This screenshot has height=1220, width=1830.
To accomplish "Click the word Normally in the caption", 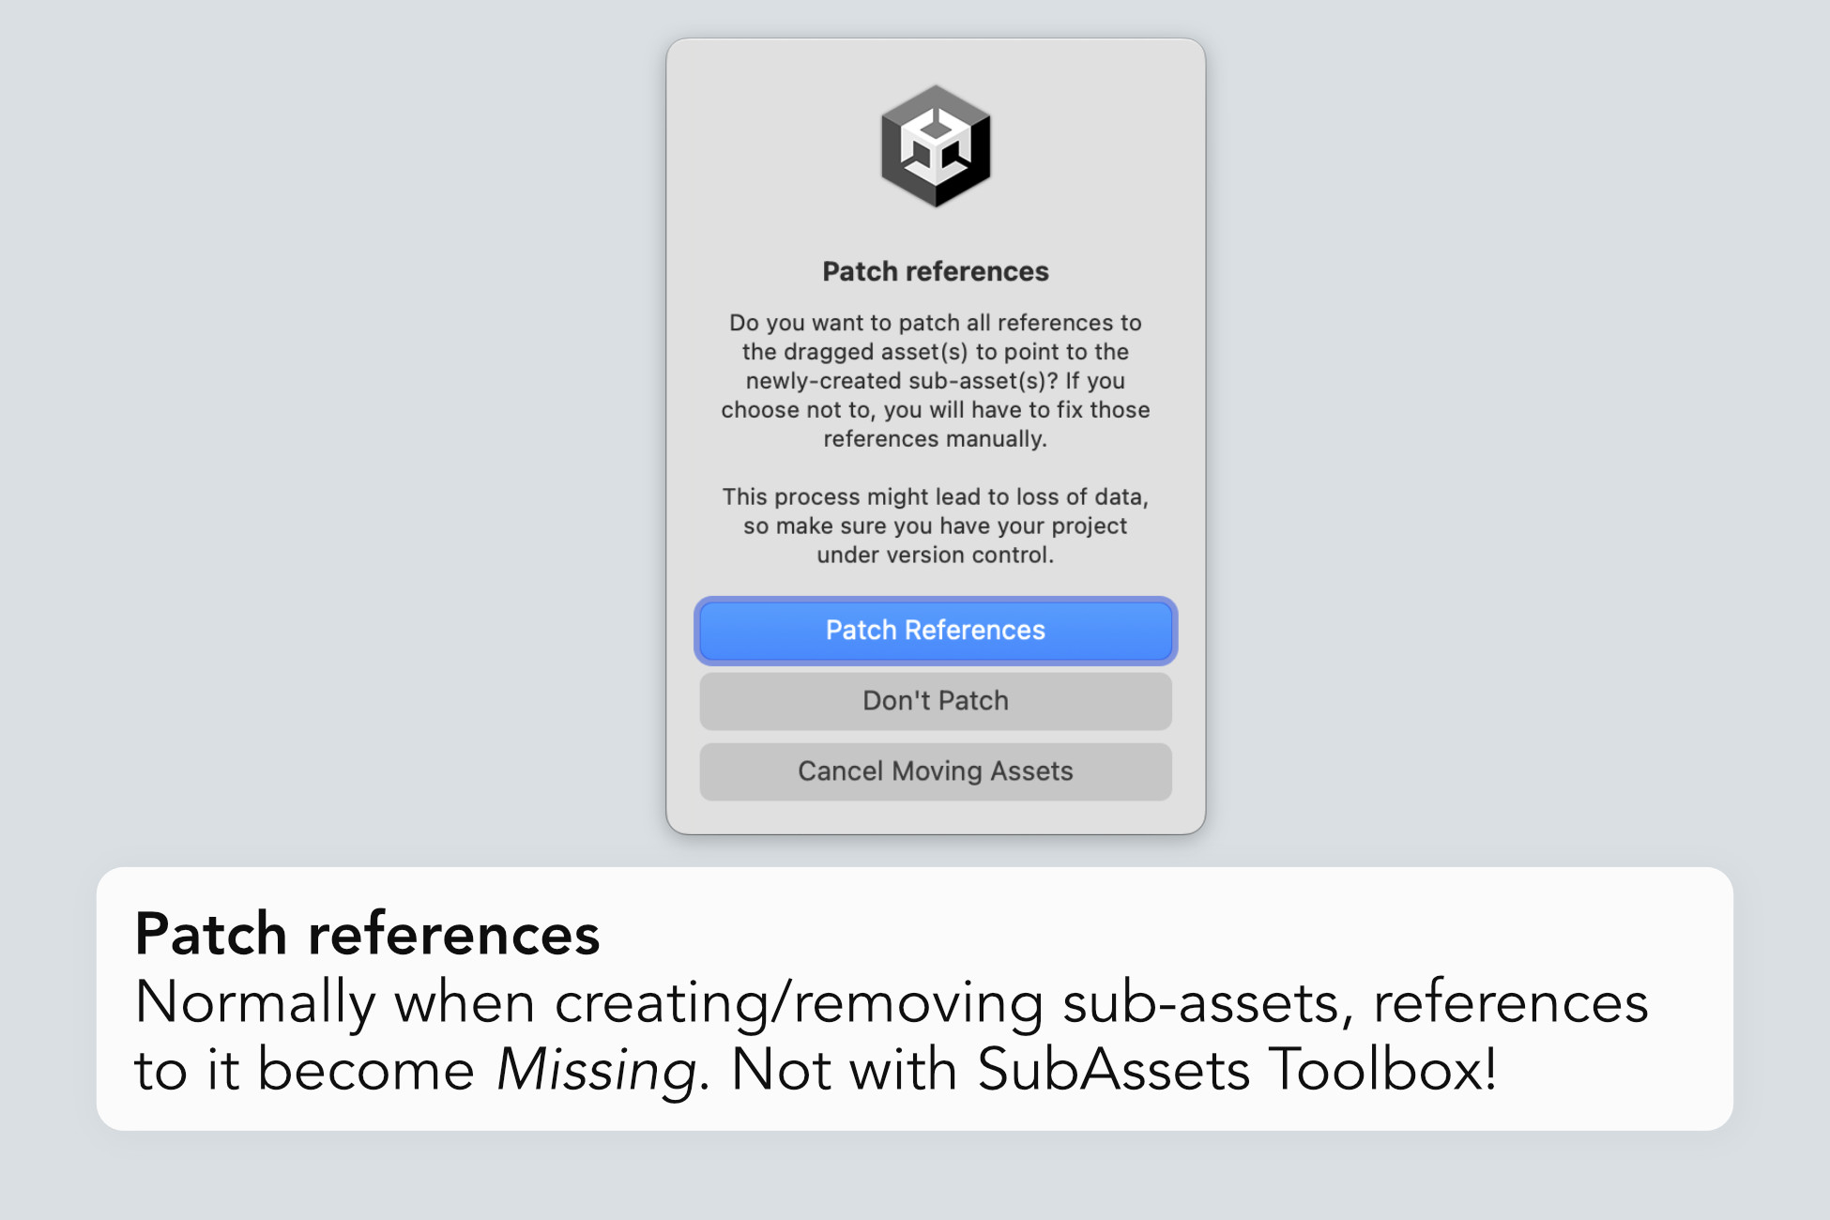I will pyautogui.click(x=255, y=1002).
